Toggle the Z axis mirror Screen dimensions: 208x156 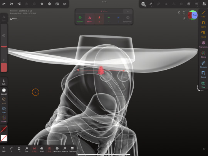click(x=118, y=19)
